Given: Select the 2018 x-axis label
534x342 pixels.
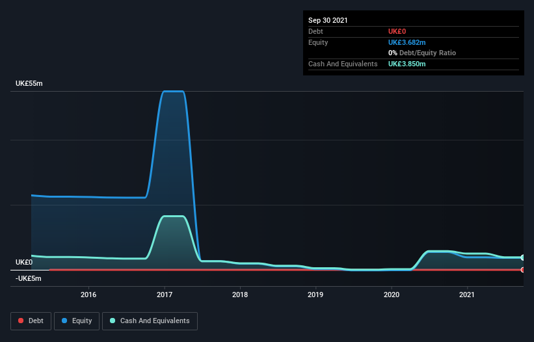Looking at the screenshot, I should 240,295.
